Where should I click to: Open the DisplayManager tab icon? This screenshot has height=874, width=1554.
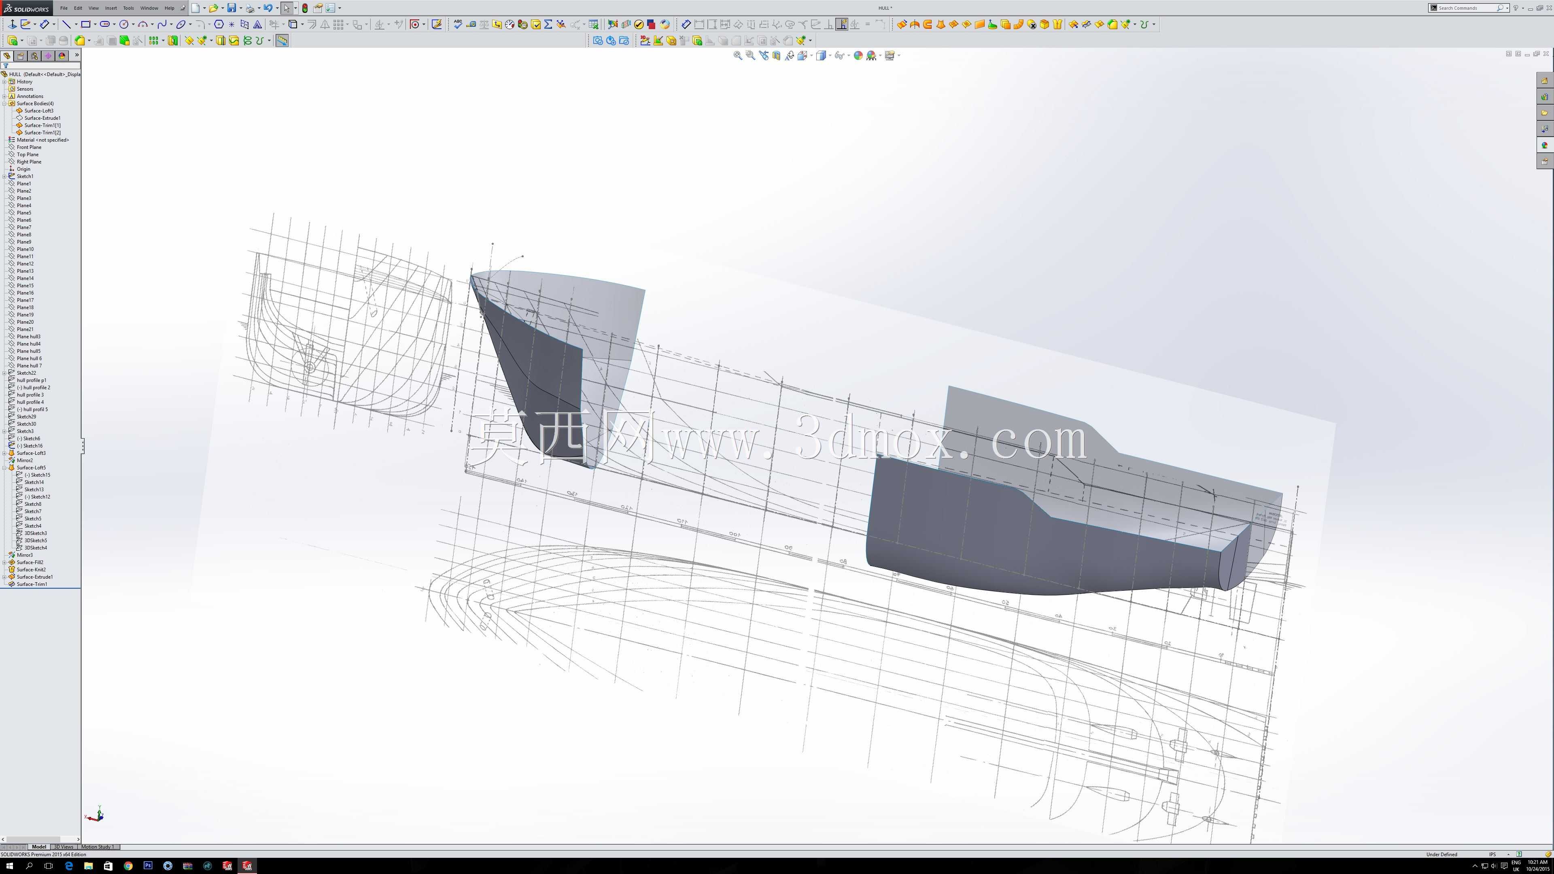click(x=62, y=55)
